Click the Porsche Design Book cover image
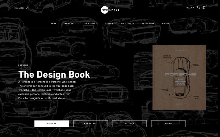 179,77
